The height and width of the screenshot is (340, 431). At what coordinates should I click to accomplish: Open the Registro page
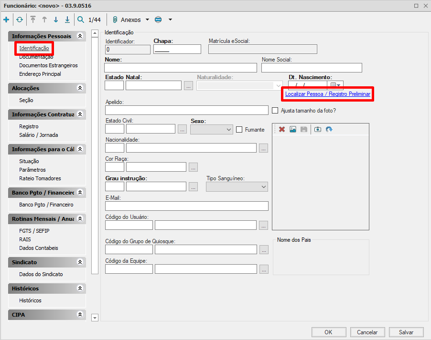(29, 126)
